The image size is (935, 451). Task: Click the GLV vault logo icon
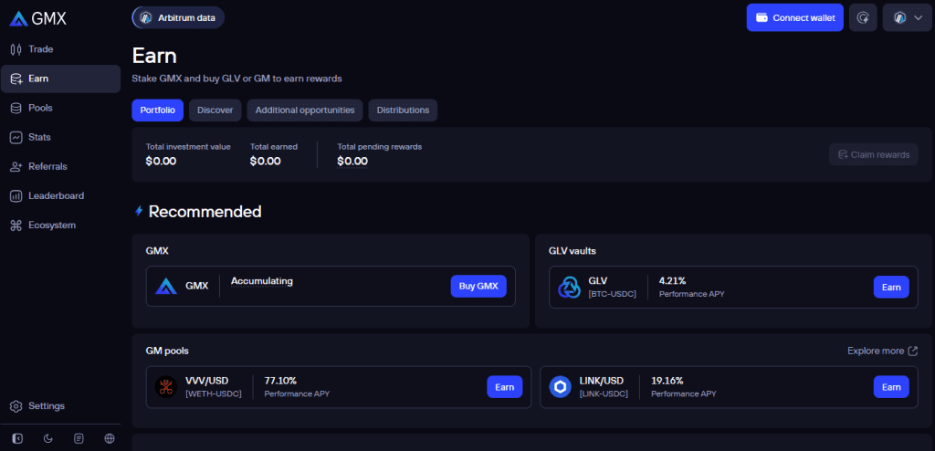[569, 287]
